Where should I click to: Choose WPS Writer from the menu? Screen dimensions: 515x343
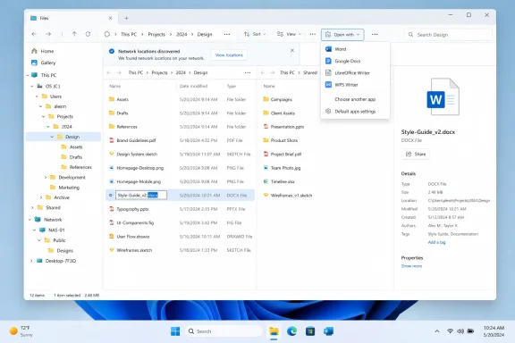[355, 85]
